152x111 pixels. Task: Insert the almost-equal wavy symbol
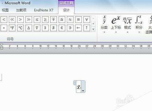click(70, 19)
